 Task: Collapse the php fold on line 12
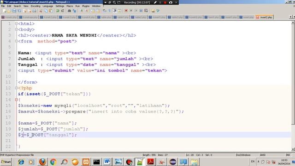point(17,88)
